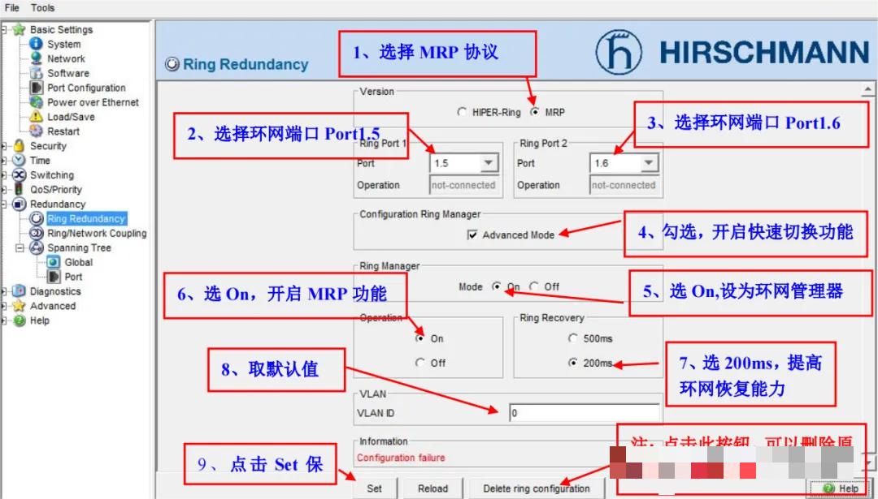
Task: Choose 200ms Ring Recovery
Action: pyautogui.click(x=573, y=363)
